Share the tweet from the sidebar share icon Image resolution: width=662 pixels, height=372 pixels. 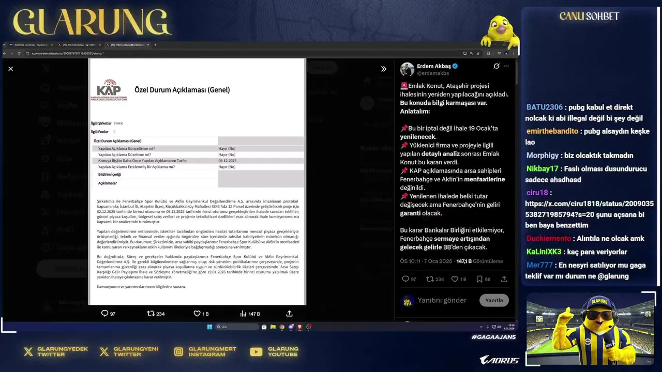pyautogui.click(x=504, y=279)
